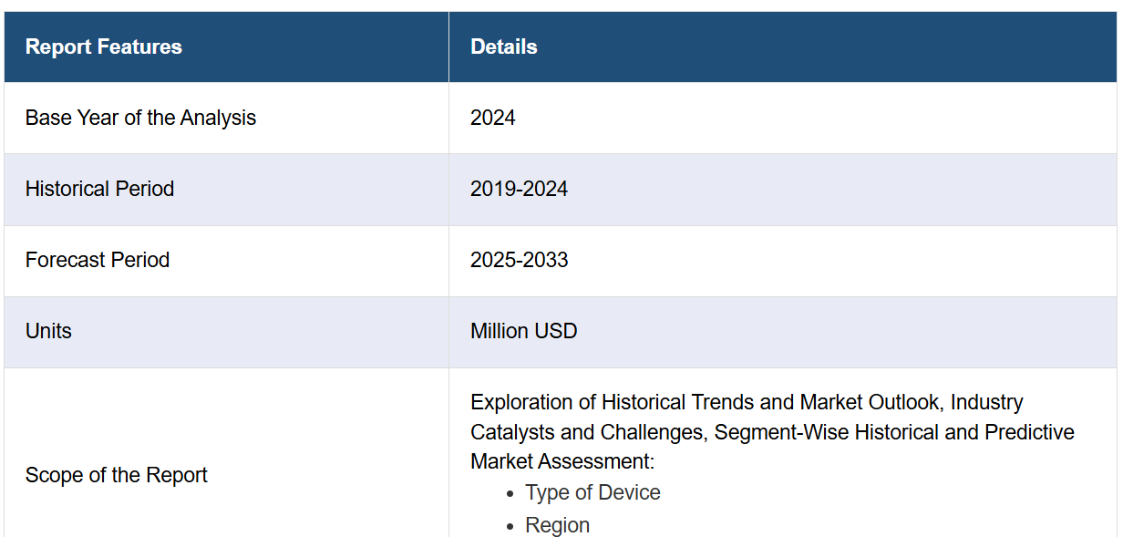Click the words Industry in the scope text

click(990, 402)
